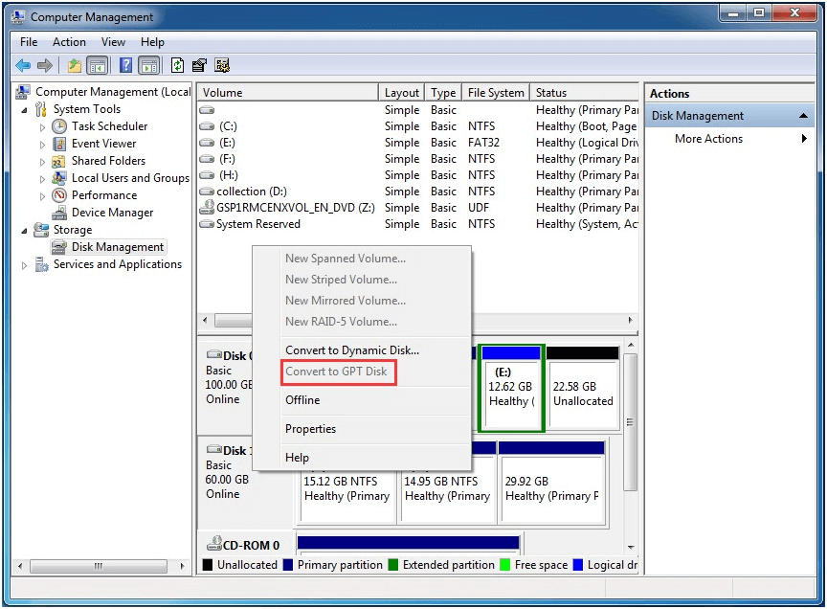Click the drive icon for collection (D:)
The width and height of the screenshot is (827, 609).
pyautogui.click(x=207, y=192)
